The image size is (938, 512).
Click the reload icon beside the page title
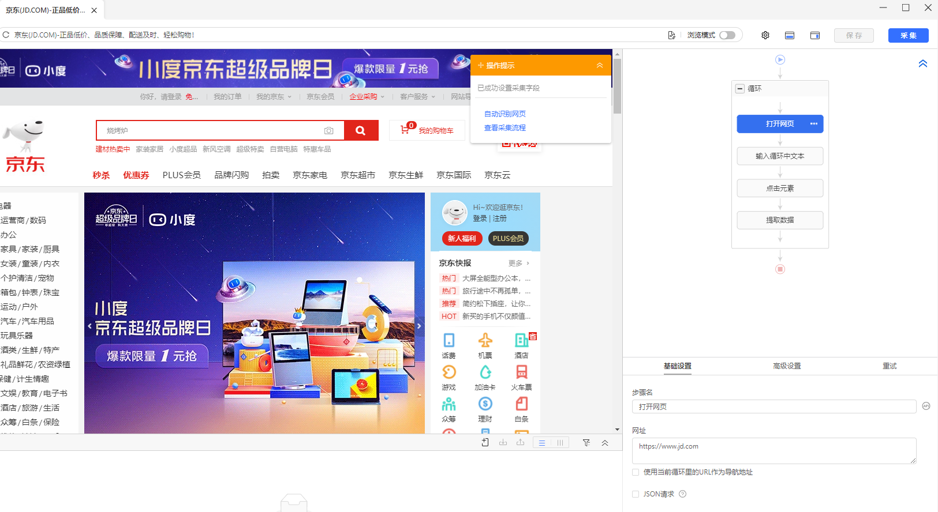click(x=6, y=35)
